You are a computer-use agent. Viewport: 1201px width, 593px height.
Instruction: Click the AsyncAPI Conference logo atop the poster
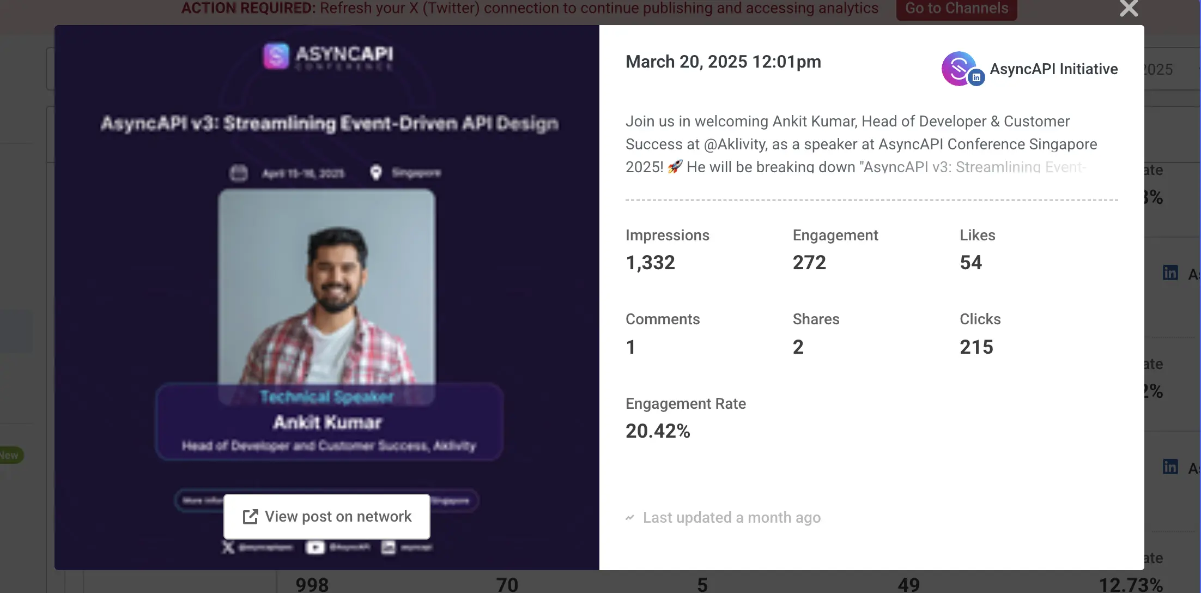[x=326, y=56]
